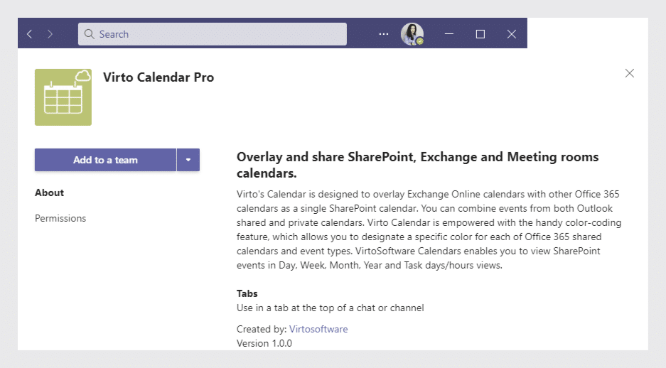Go back using the left arrow

pos(29,34)
